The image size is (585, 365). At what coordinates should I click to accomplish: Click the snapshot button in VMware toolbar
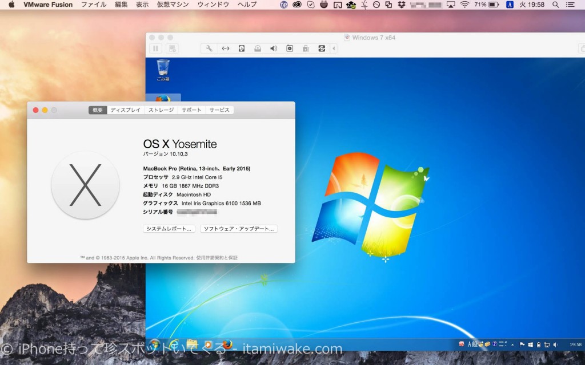point(172,48)
